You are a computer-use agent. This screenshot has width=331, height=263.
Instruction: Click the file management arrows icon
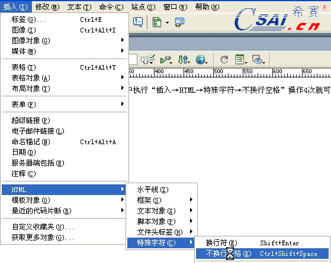tap(184, 60)
